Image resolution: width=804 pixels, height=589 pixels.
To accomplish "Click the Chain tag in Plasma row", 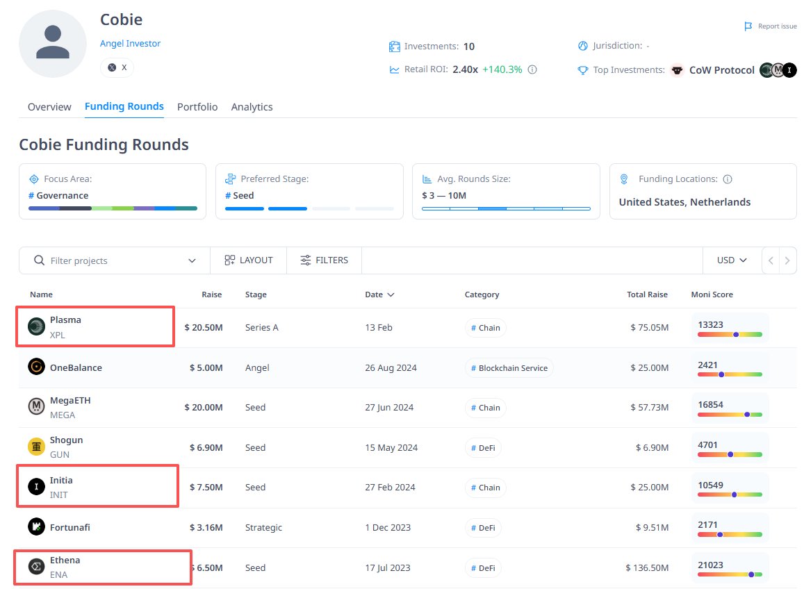I will (486, 328).
